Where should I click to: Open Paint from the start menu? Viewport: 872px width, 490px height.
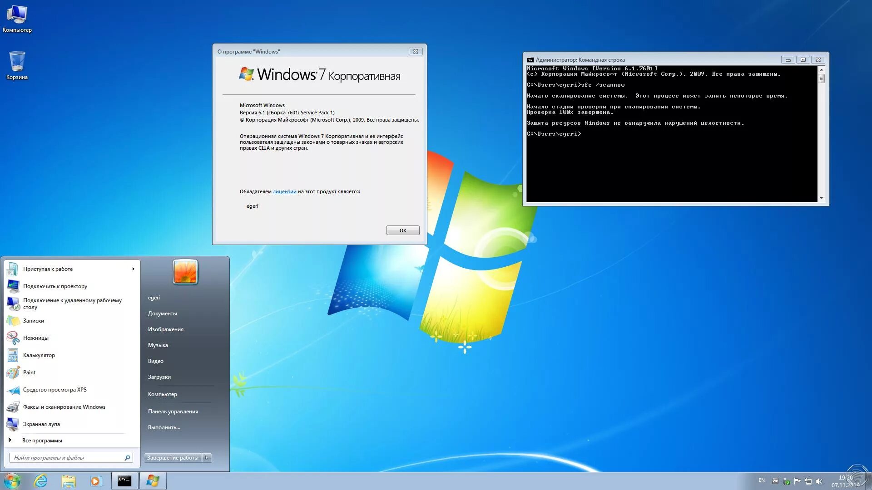coord(29,372)
